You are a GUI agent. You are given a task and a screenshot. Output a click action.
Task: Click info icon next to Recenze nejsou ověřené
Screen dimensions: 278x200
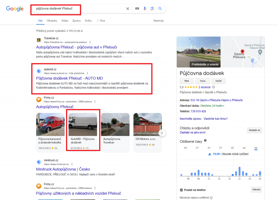tap(211, 198)
